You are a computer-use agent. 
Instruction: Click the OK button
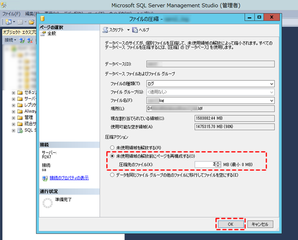click(230, 224)
